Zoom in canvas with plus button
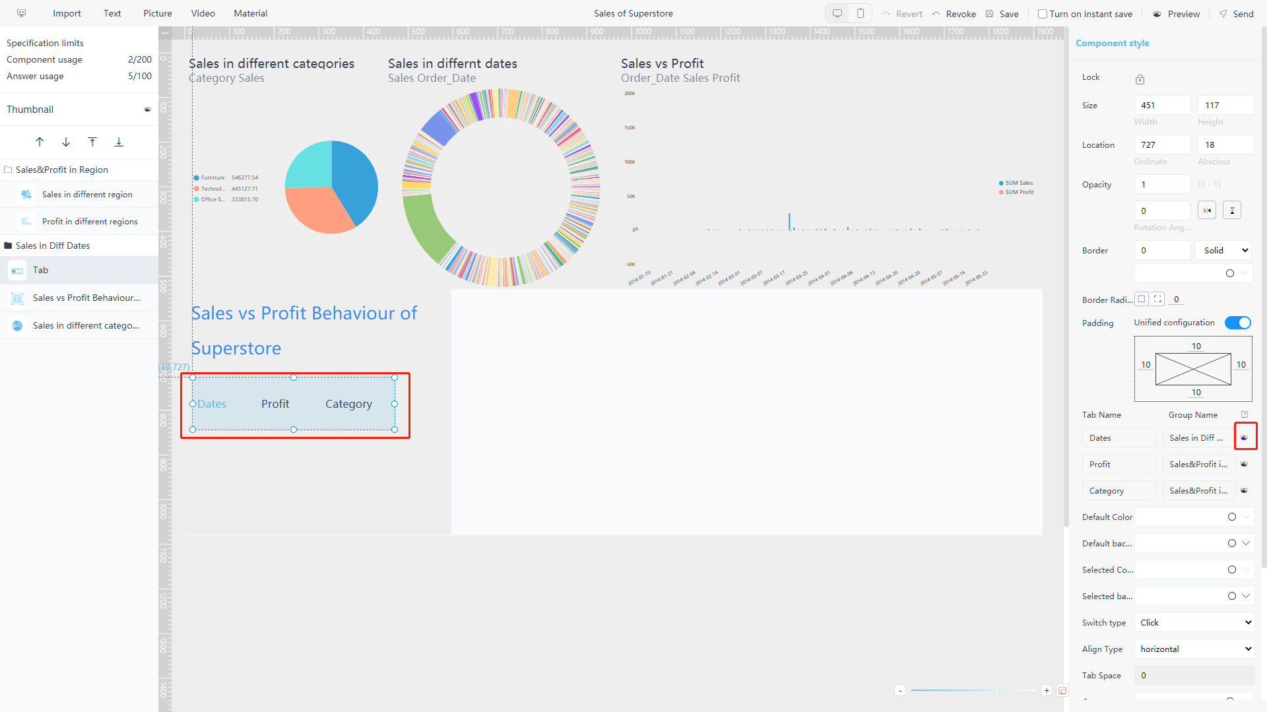 coord(1047,690)
